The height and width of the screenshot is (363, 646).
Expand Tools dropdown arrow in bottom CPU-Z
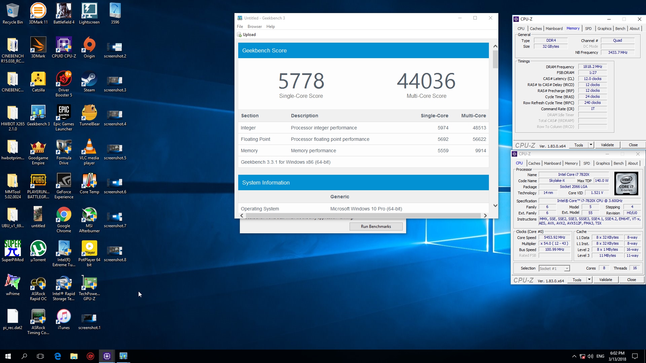[x=589, y=280]
